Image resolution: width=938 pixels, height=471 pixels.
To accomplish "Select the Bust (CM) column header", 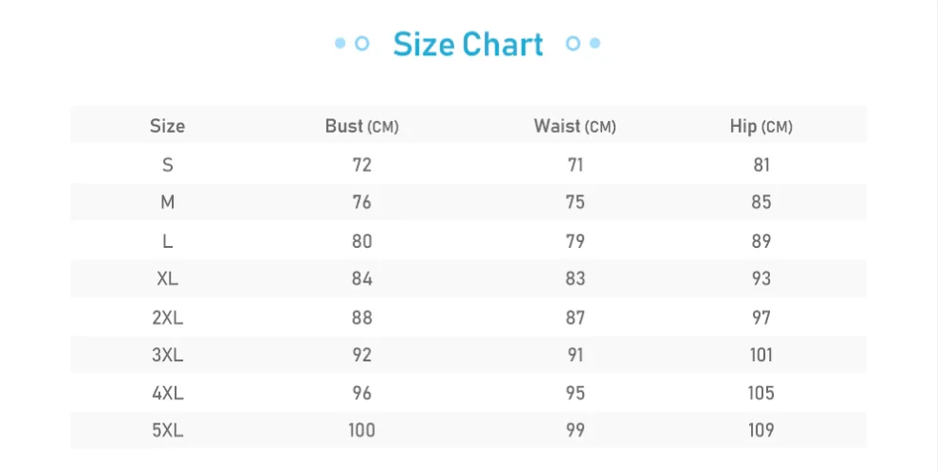I will [x=362, y=126].
